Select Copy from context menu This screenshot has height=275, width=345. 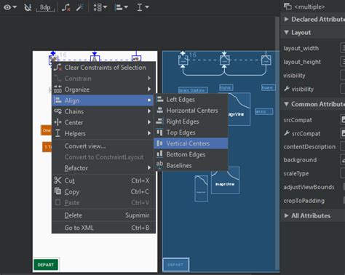[x=103, y=191]
